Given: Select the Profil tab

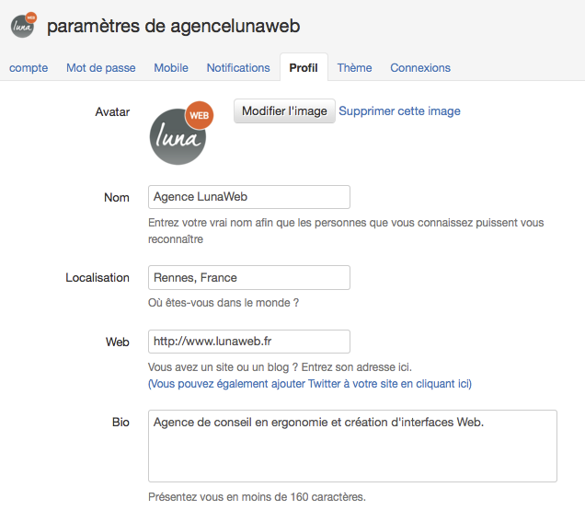Looking at the screenshot, I should pyautogui.click(x=304, y=67).
